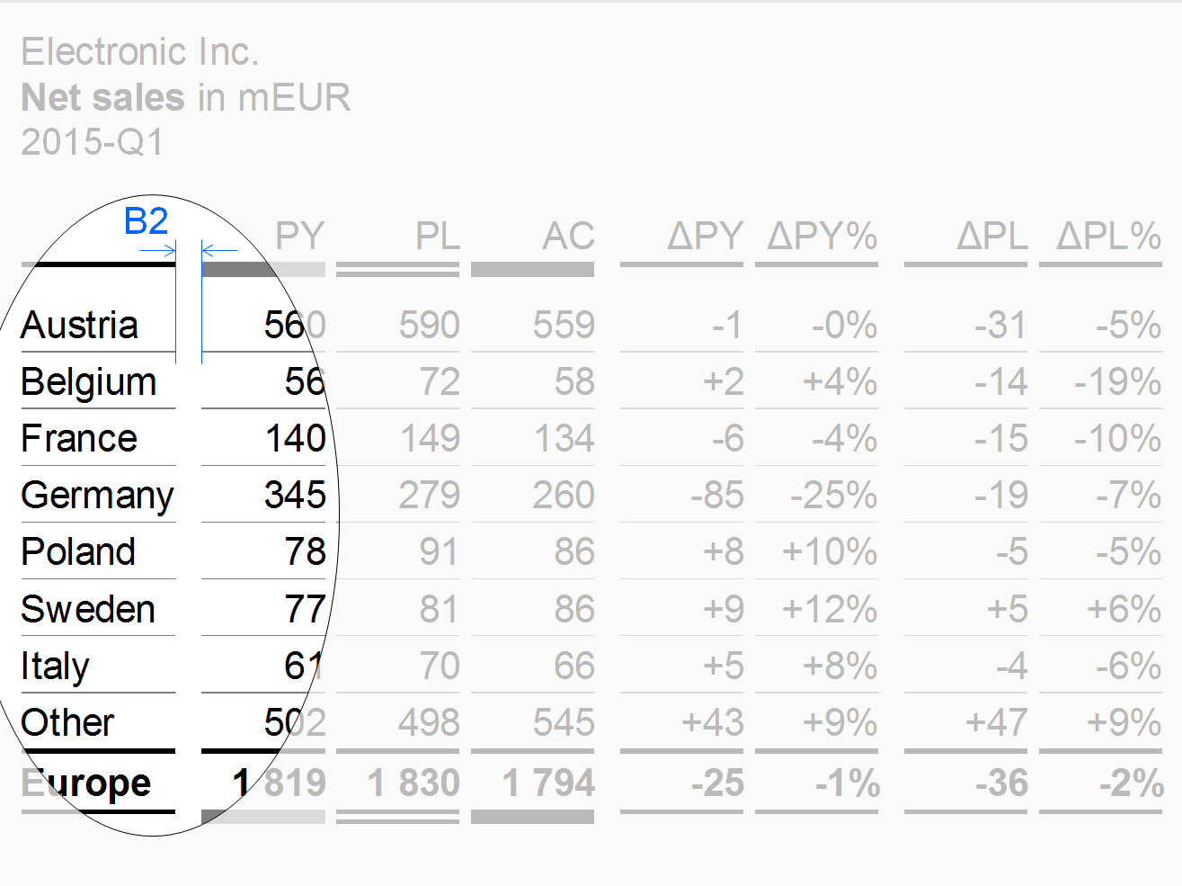
Task: Select the ΔPY column header
Action: (706, 236)
